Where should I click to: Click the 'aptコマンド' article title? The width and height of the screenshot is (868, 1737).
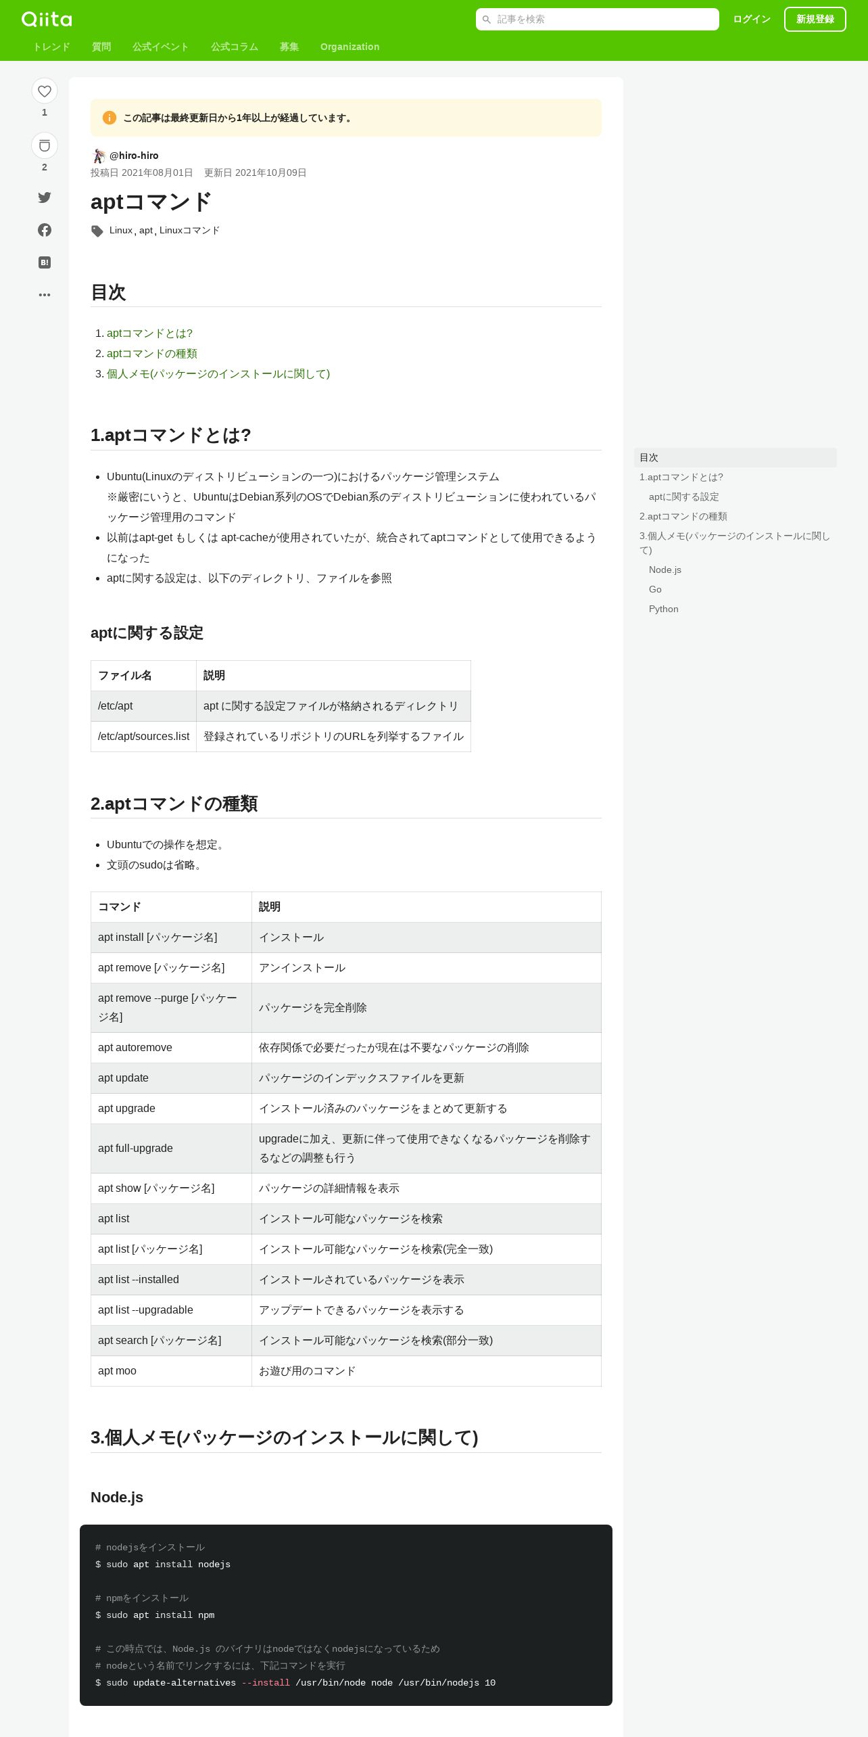point(151,202)
